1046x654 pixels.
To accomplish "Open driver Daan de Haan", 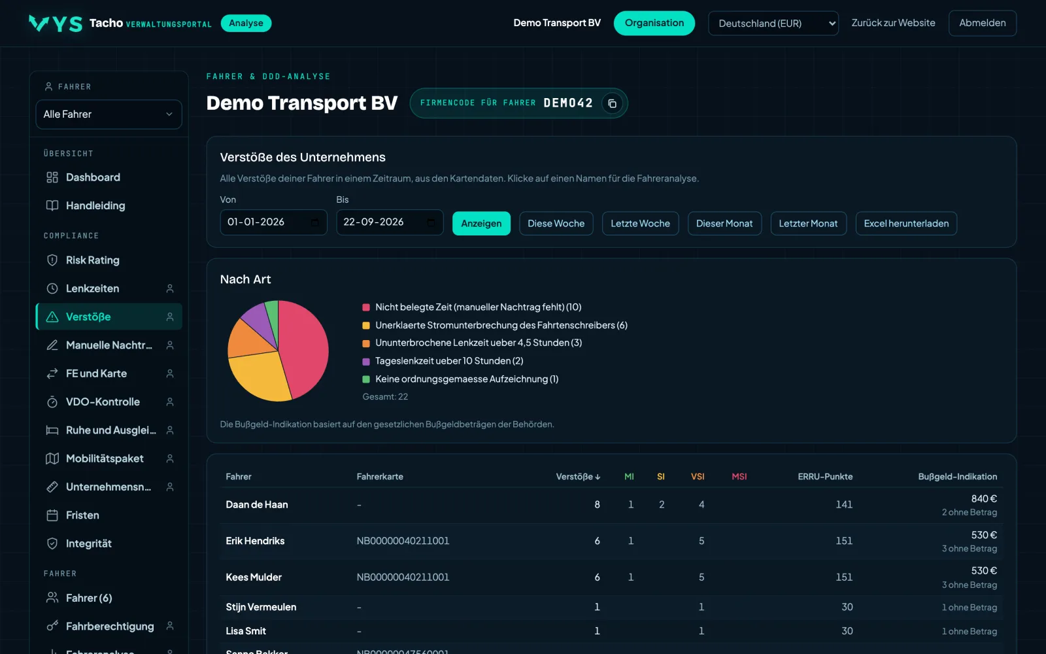I will [257, 505].
